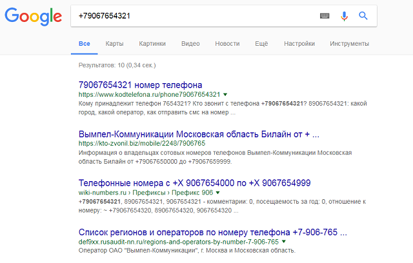Switch to the Картинки tab
Screen dimensions: 413x263
click(152, 44)
